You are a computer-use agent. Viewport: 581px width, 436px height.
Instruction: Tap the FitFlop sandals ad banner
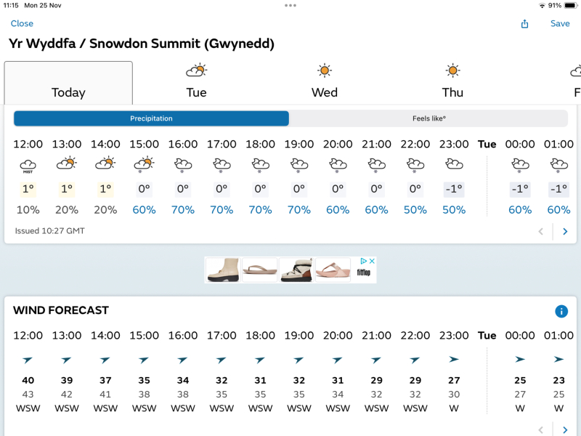(x=290, y=269)
